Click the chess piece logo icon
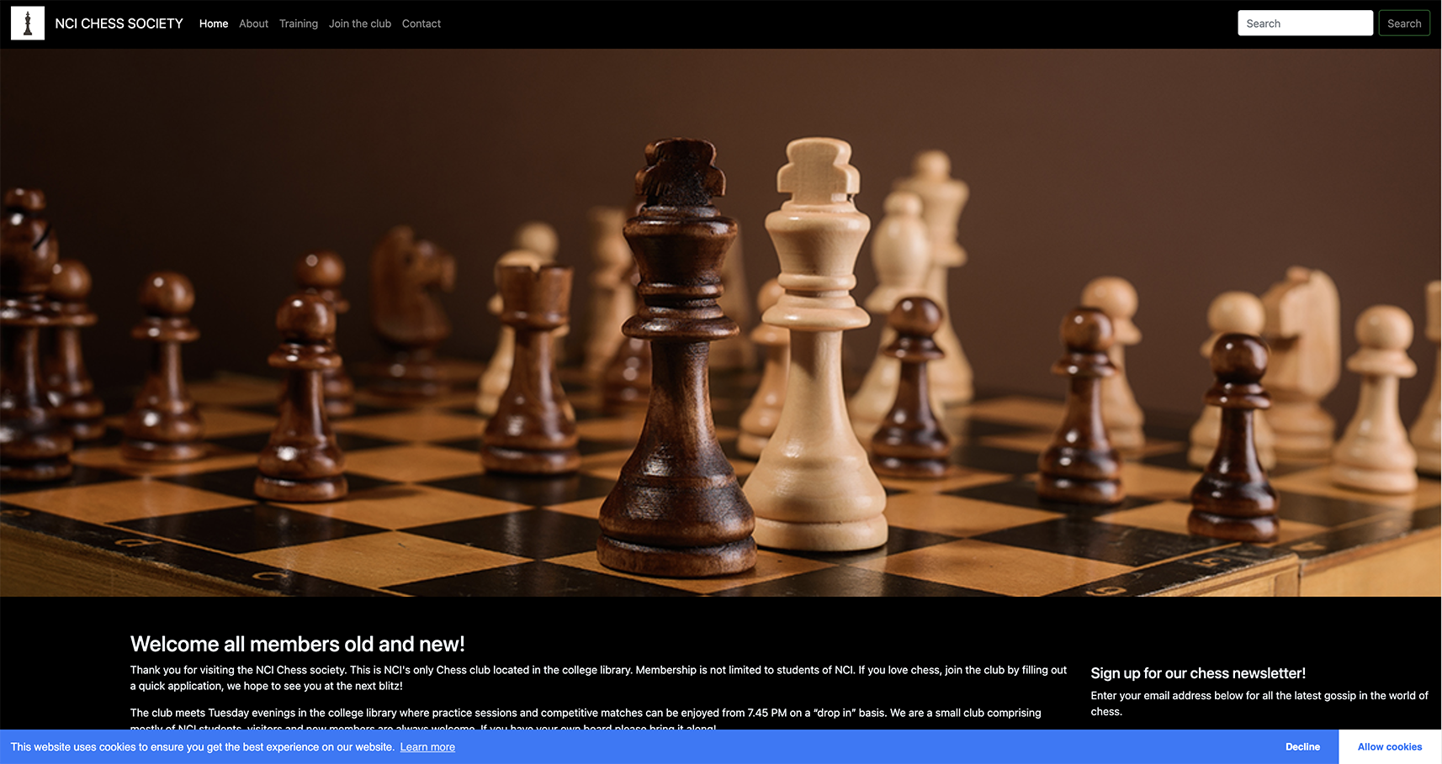This screenshot has width=1442, height=764. click(x=27, y=24)
